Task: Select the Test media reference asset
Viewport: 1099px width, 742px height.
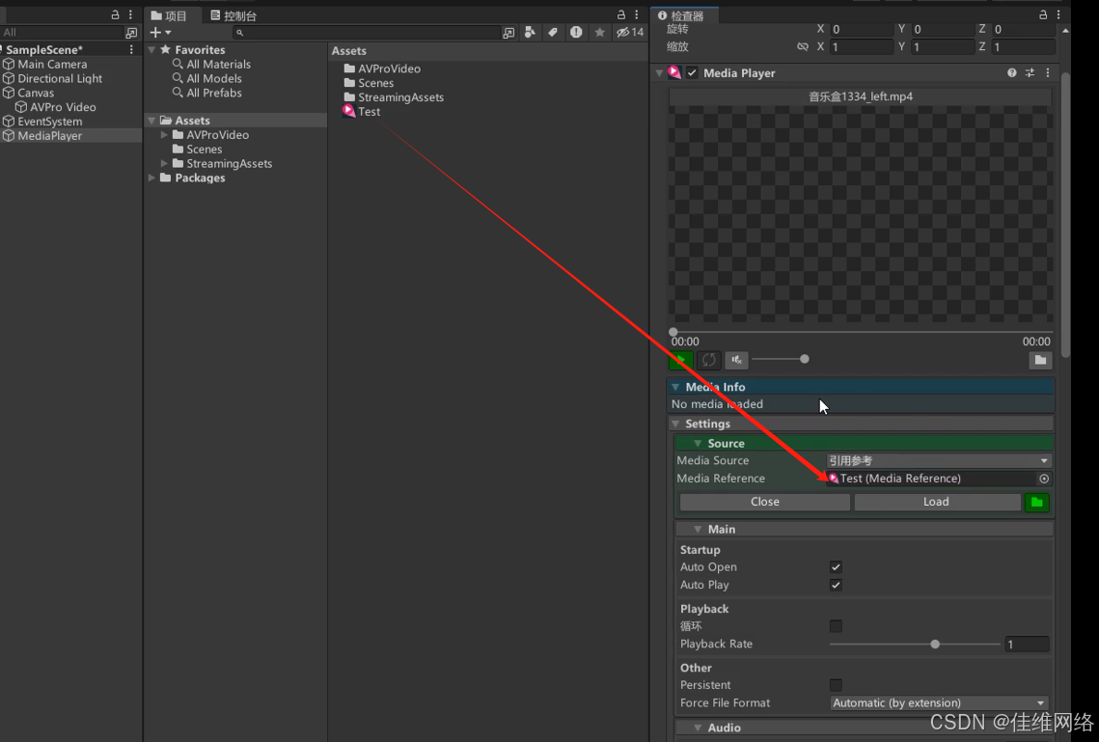Action: pyautogui.click(x=362, y=111)
